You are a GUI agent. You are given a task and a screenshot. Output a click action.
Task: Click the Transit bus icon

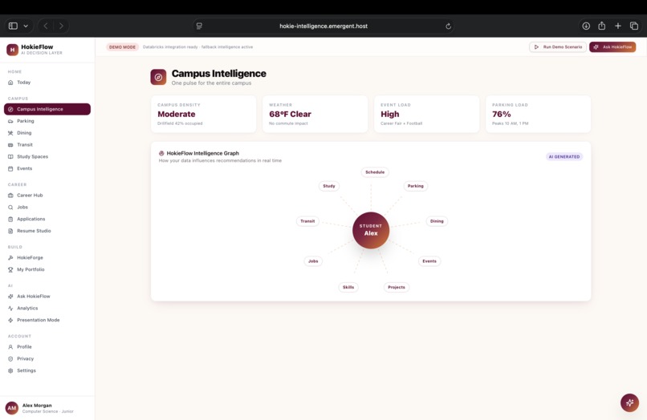click(10, 145)
